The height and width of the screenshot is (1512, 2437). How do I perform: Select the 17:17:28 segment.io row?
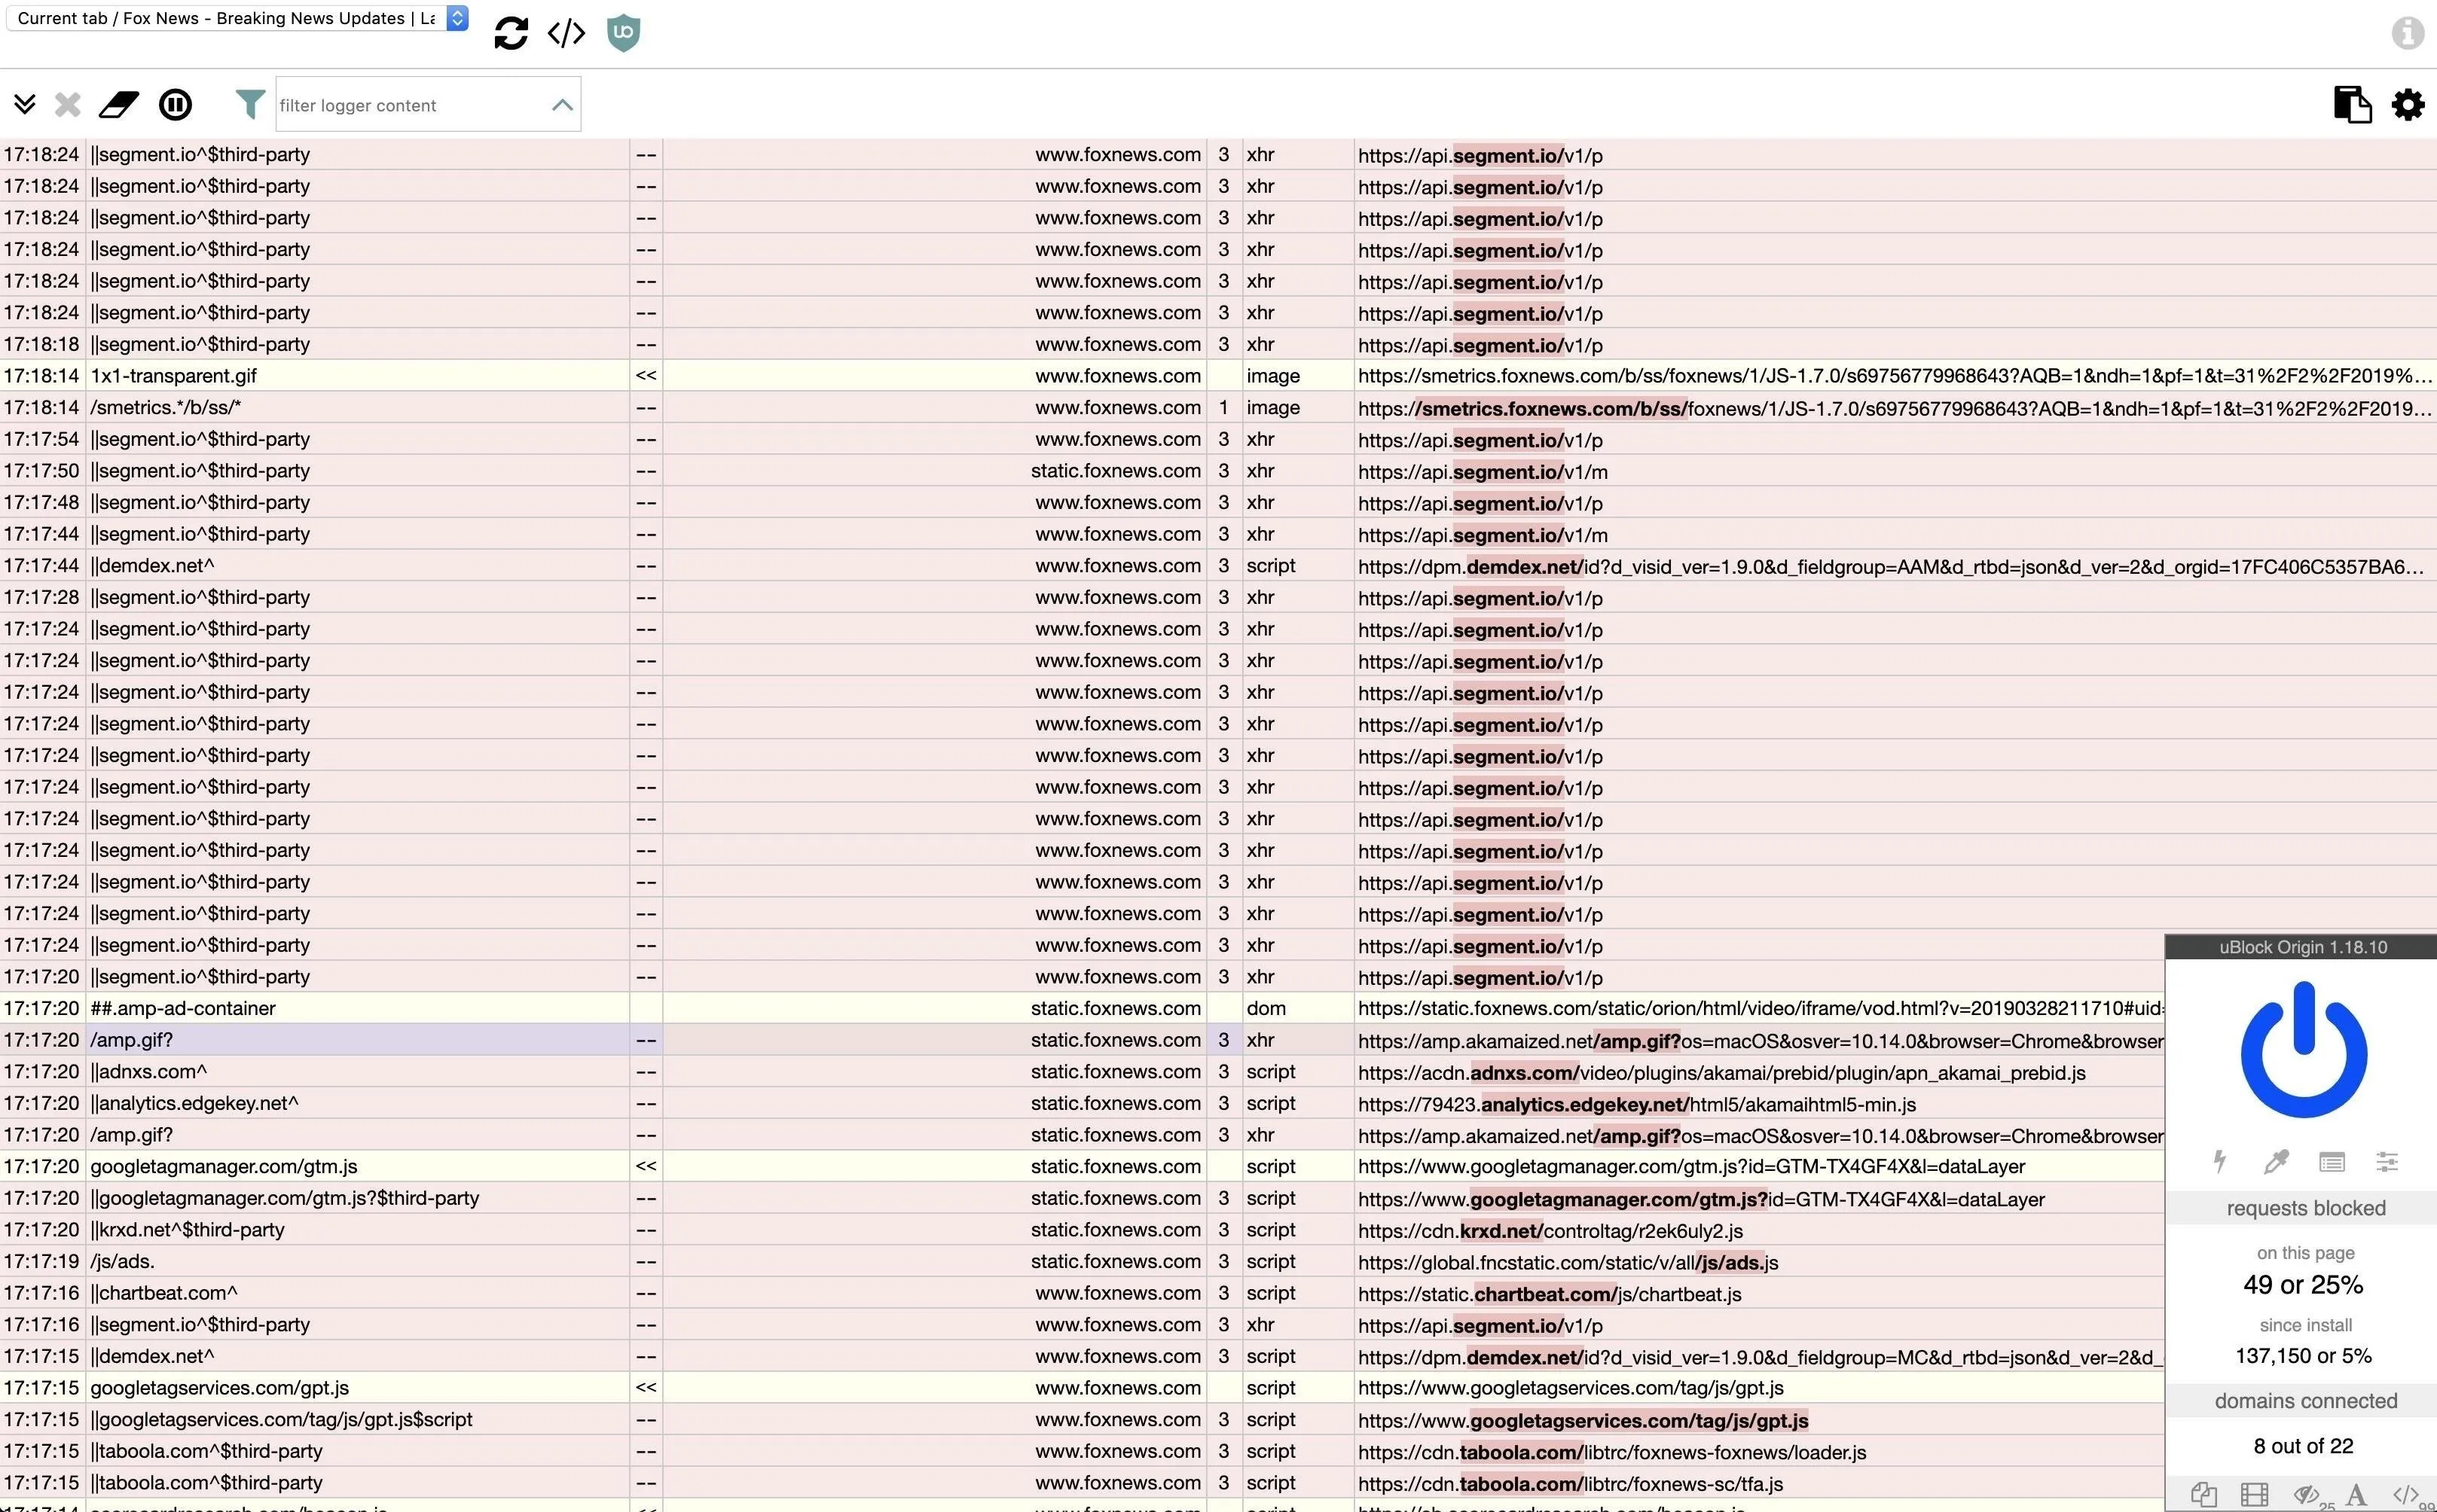point(1219,597)
